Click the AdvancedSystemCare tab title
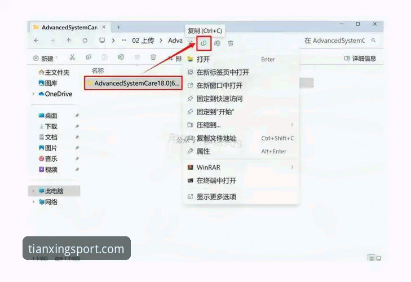The width and height of the screenshot is (411, 282). pos(69,27)
